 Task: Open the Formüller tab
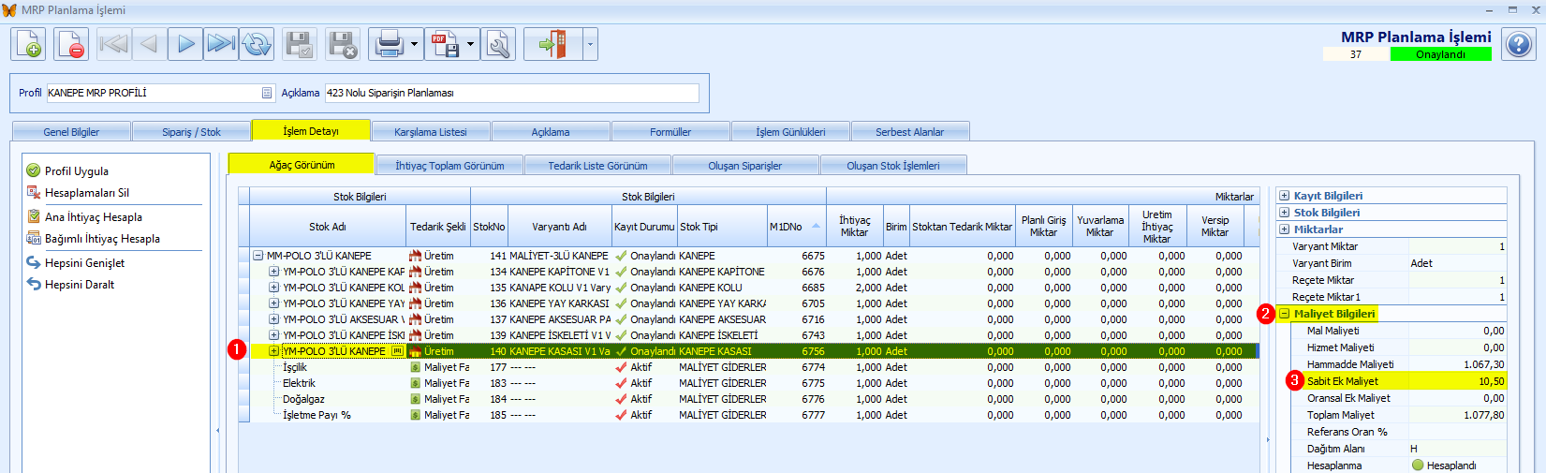coord(670,132)
